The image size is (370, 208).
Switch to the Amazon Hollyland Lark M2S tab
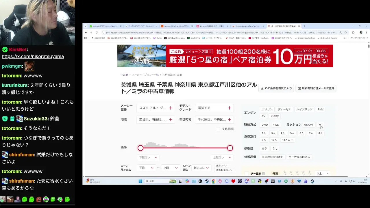(x=177, y=26)
